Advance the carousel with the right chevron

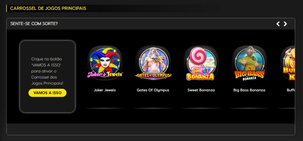coord(285,24)
